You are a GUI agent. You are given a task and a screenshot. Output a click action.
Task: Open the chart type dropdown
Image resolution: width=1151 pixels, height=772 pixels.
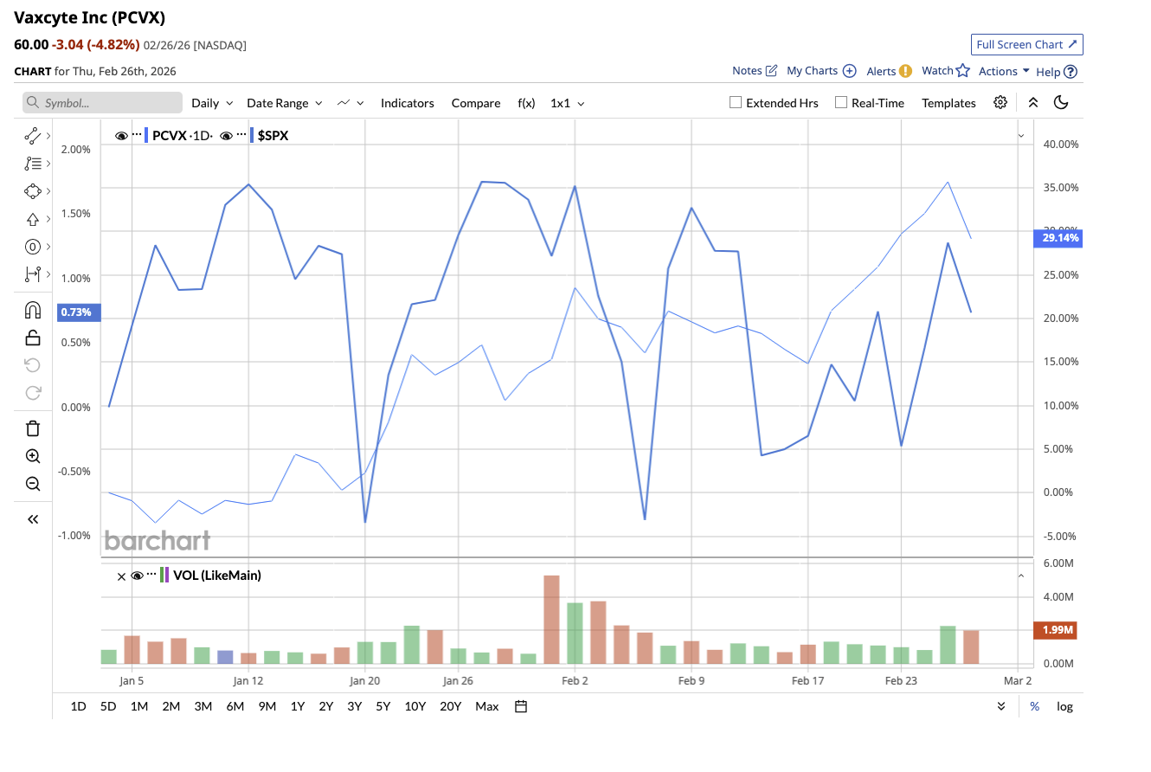(350, 103)
